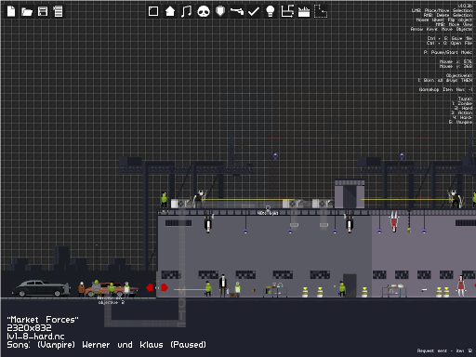Click the Zombie entry in the toggles list
Screen dimensions: 476x357
(x=462, y=103)
